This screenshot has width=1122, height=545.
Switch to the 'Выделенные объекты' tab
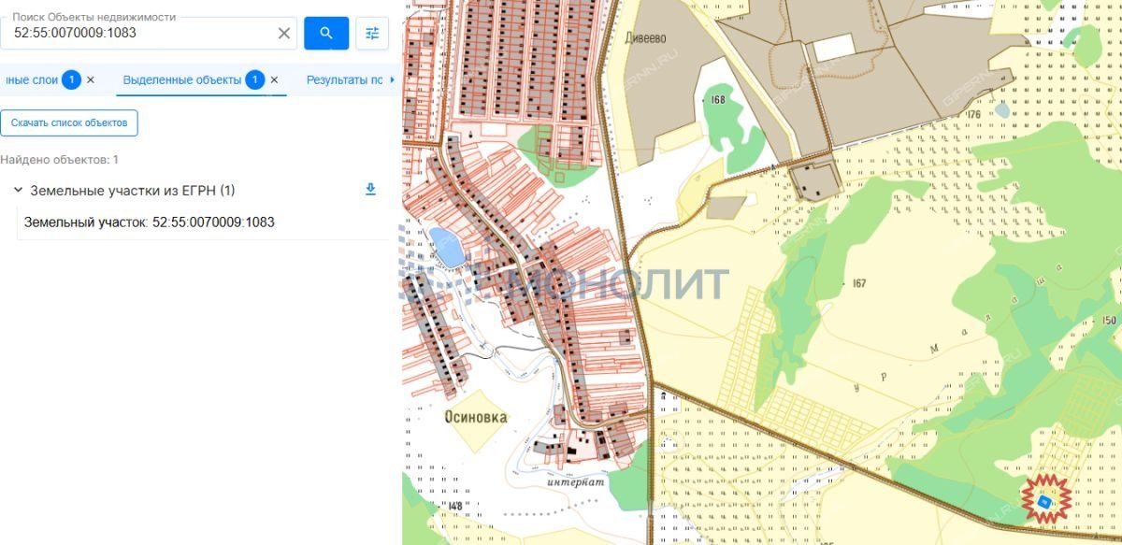(x=181, y=80)
